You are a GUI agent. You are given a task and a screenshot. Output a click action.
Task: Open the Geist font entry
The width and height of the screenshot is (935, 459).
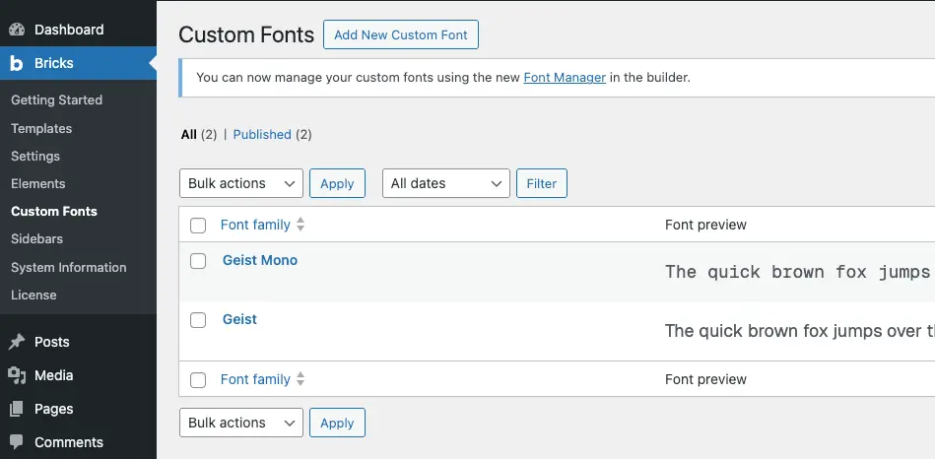point(239,319)
